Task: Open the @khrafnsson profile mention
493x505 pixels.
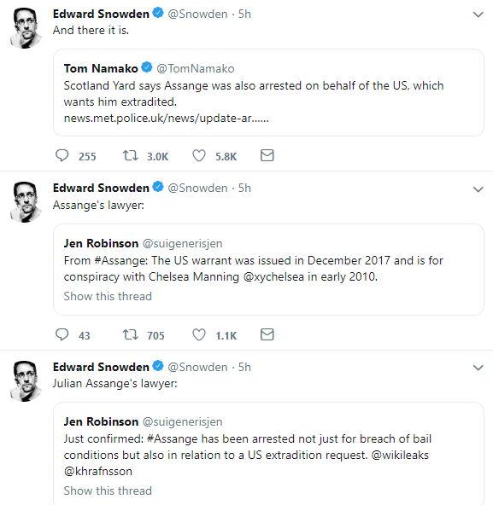Action: point(98,471)
